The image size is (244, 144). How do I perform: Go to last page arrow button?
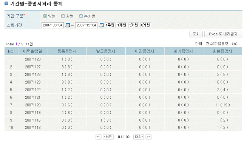(x=148, y=137)
